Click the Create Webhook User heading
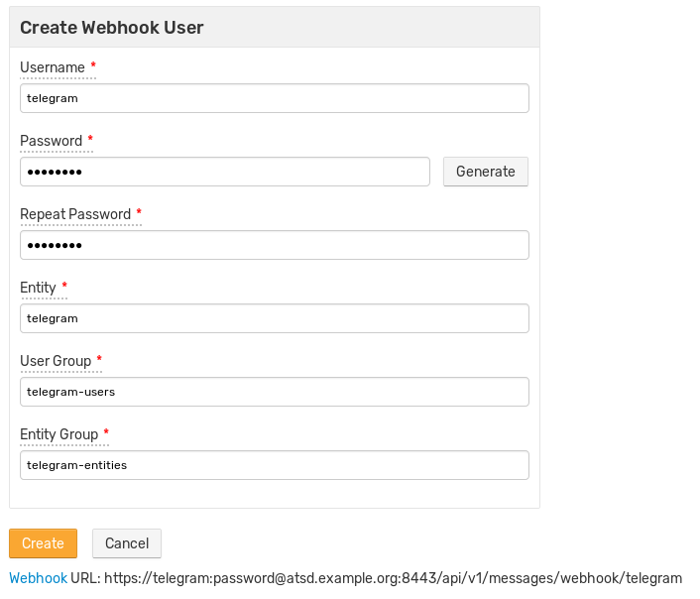 tap(112, 28)
